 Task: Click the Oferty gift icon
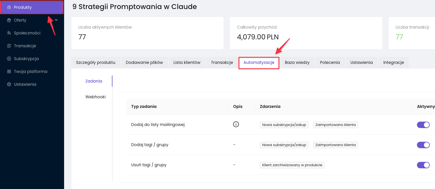9,20
